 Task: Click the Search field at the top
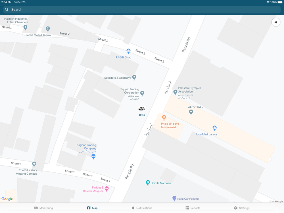(x=142, y=10)
